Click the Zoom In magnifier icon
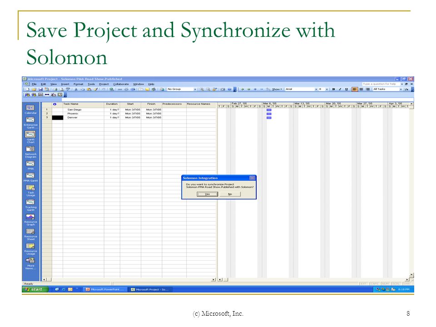The width and height of the screenshot is (436, 327). (202, 89)
